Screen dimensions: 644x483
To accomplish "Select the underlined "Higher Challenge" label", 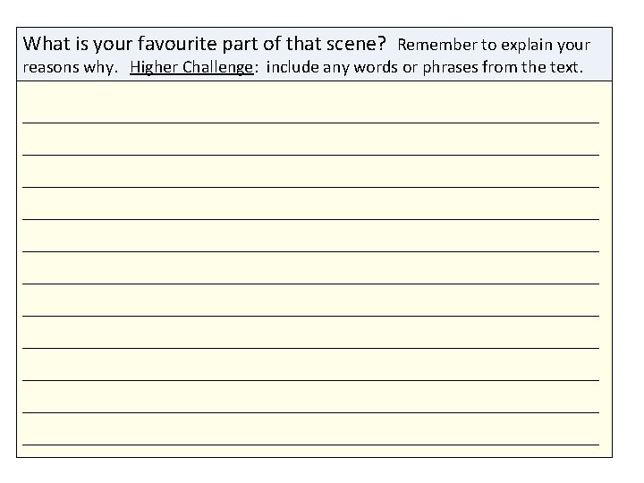I will [191, 67].
